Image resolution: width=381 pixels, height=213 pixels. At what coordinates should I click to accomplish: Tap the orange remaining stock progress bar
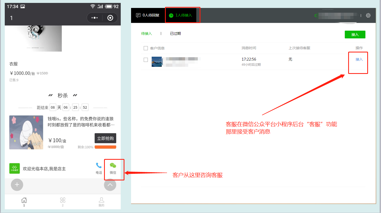point(105,147)
